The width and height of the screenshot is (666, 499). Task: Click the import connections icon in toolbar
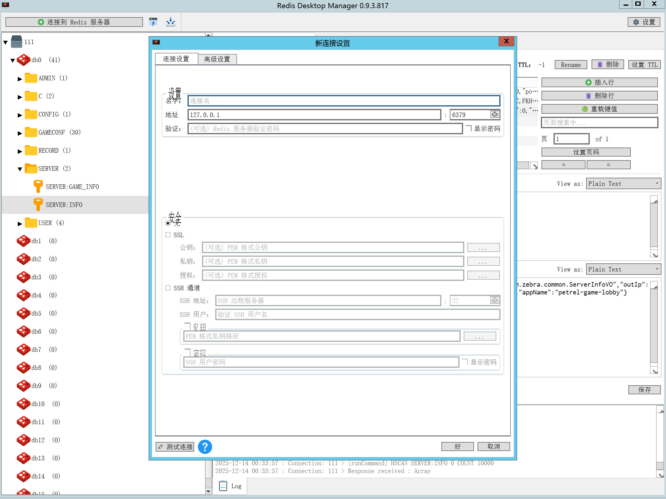[x=153, y=22]
